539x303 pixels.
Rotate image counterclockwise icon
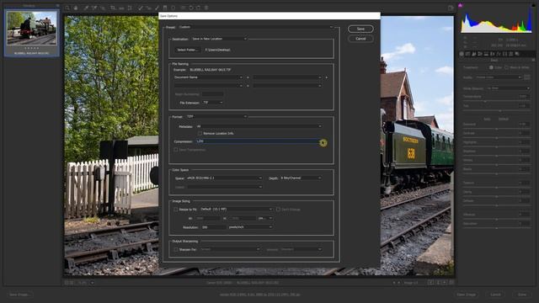191,8
